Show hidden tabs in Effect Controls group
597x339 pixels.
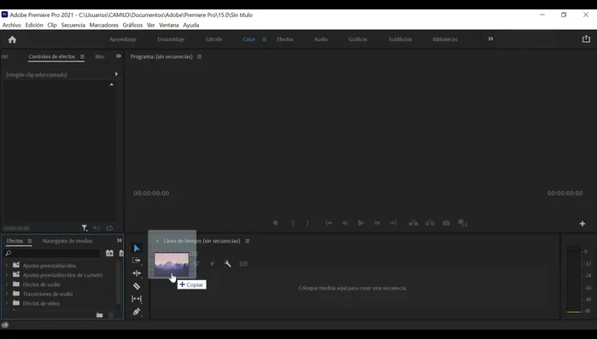[x=119, y=56]
